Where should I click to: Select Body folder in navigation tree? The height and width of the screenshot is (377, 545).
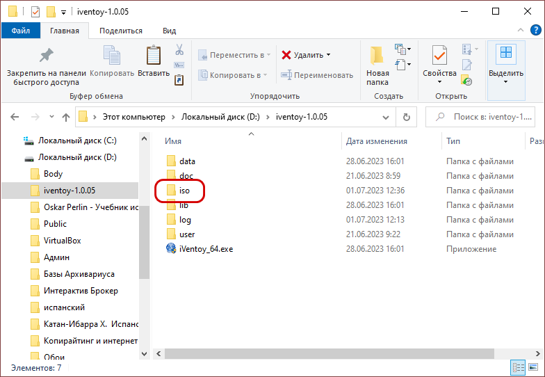(47, 174)
